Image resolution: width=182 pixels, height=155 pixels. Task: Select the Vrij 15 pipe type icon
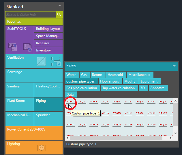(x=117, y=113)
